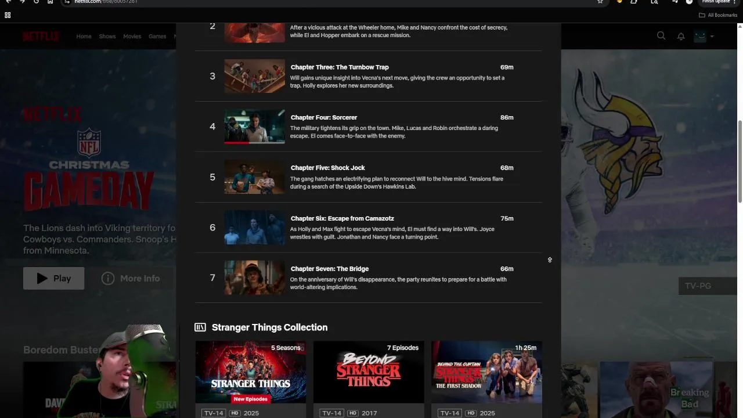This screenshot has height=418, width=743.
Task: Expand the profile dropdown caret
Action: [712, 37]
